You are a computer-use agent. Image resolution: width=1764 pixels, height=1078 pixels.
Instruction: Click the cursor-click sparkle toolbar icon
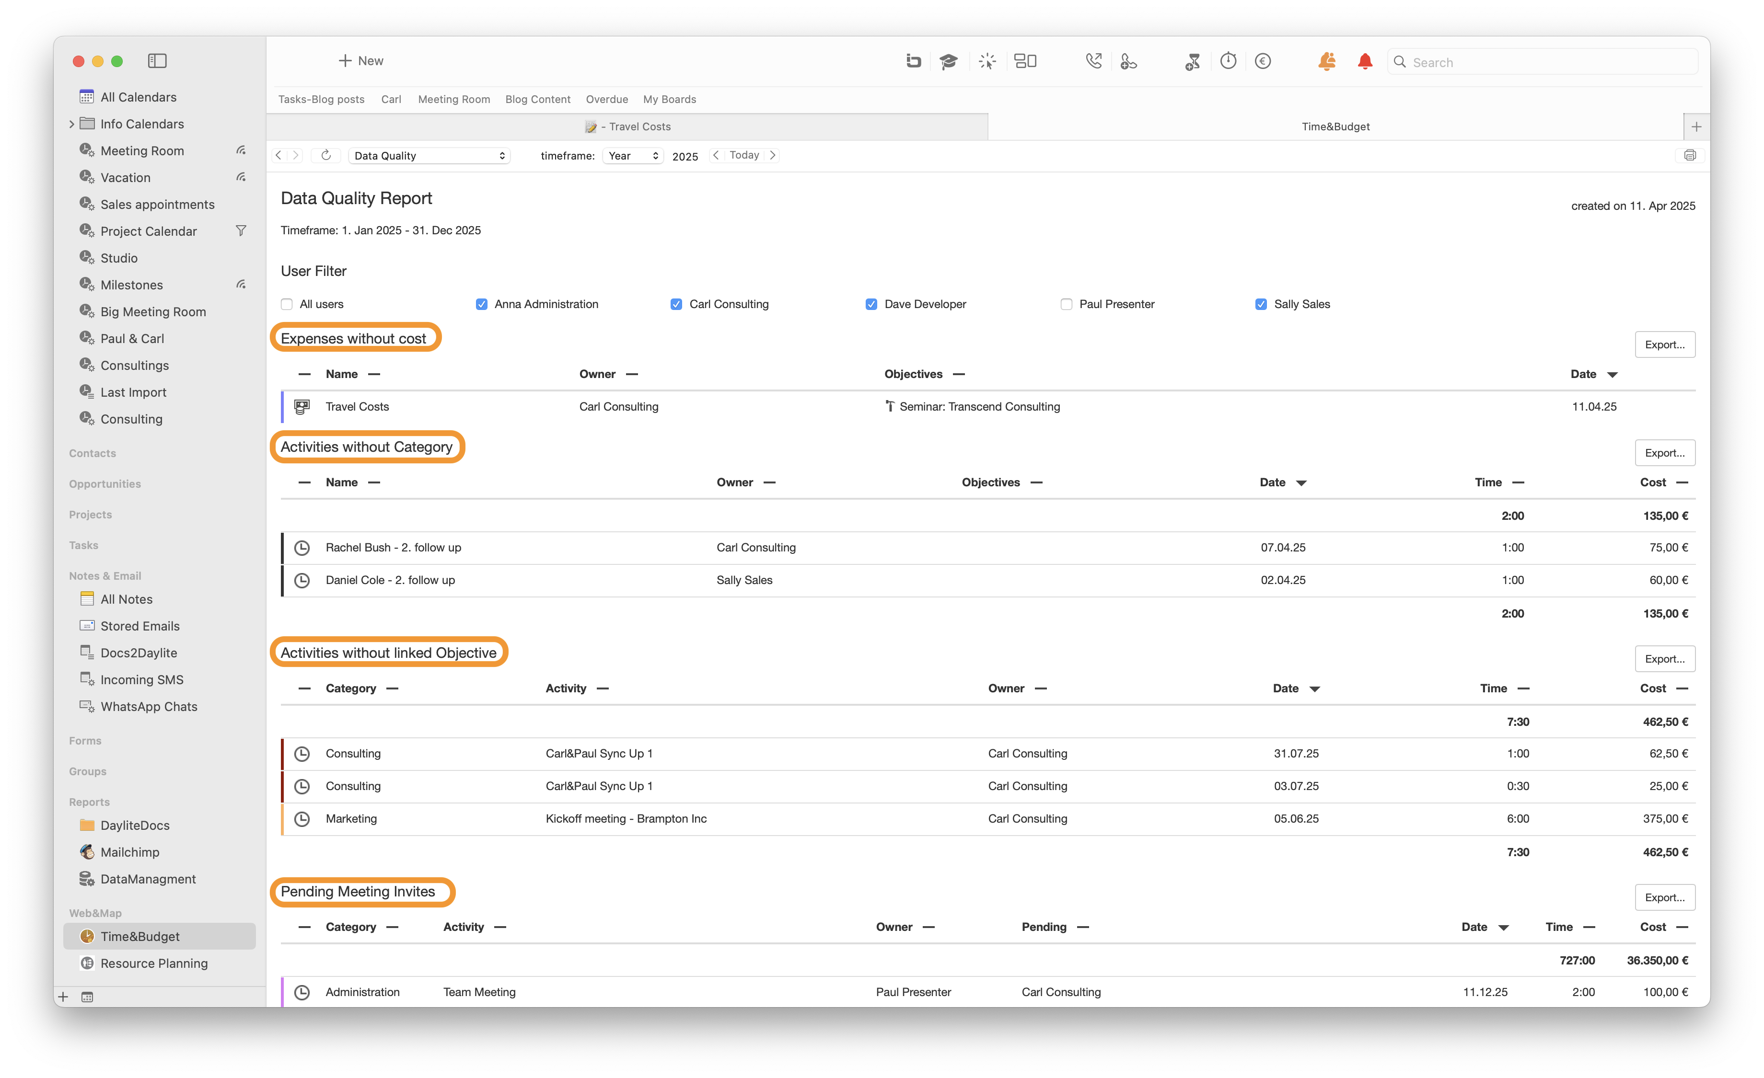[x=987, y=61]
